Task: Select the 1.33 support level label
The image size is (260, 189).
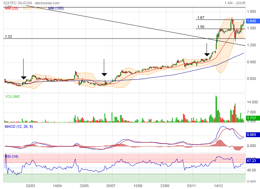Action: [x=8, y=36]
